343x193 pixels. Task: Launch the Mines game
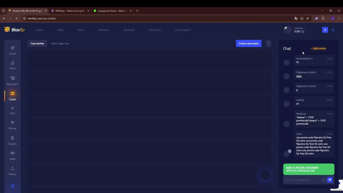pos(12,125)
